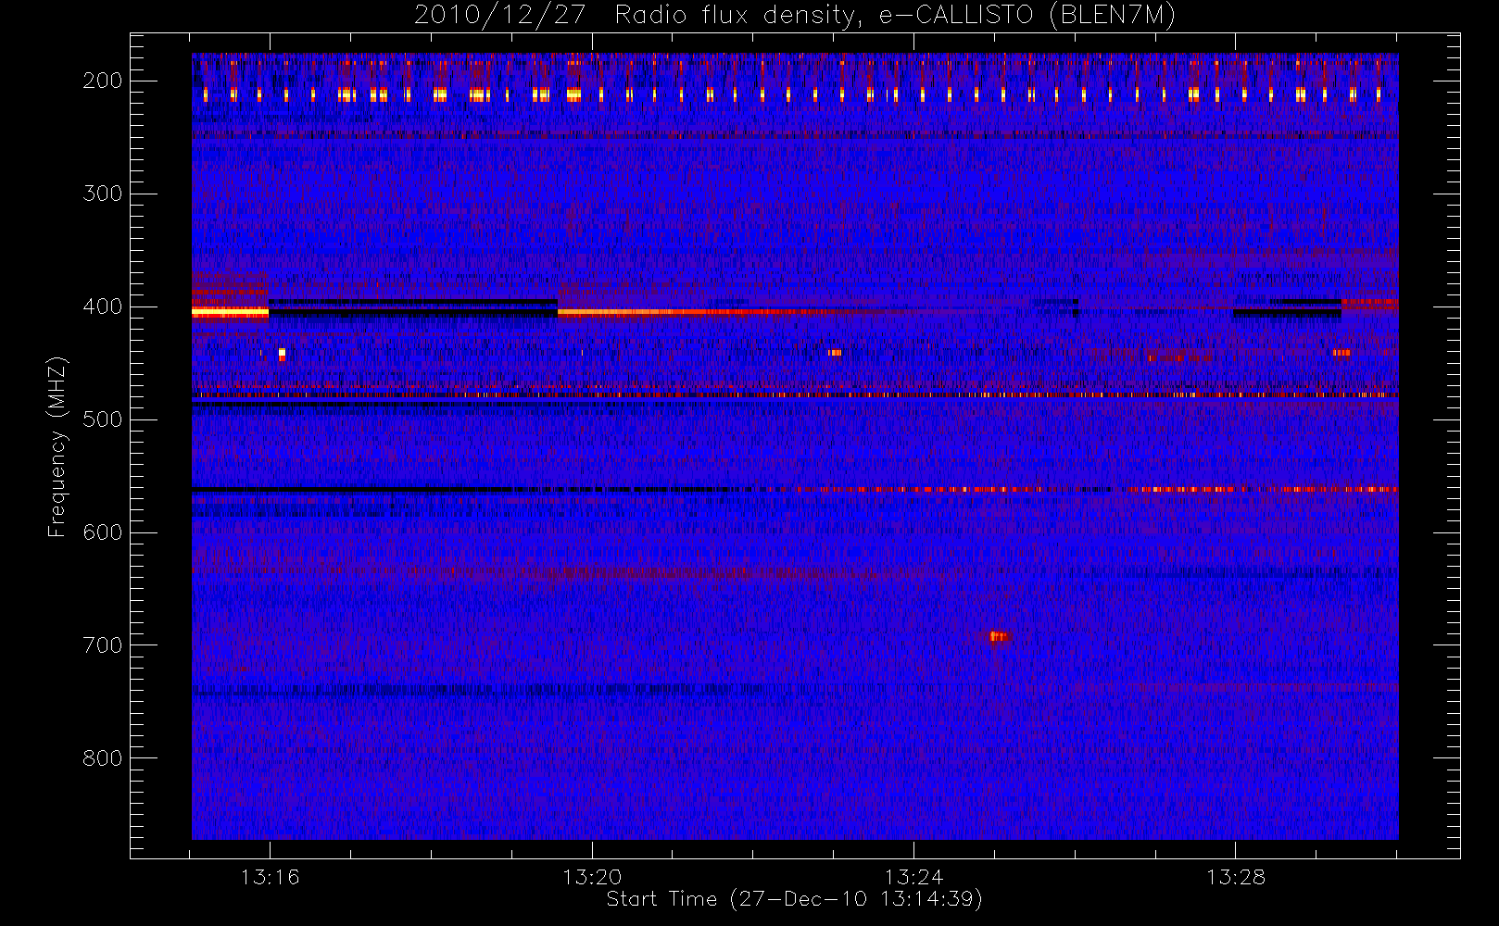Click the 700 frequency tick label

pos(102,645)
